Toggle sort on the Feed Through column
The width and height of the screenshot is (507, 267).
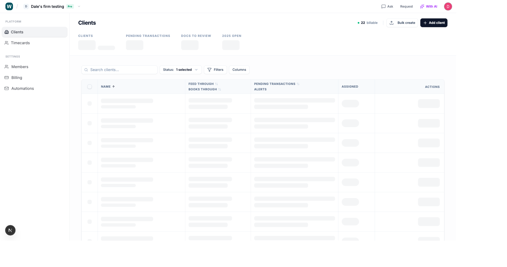tap(216, 84)
